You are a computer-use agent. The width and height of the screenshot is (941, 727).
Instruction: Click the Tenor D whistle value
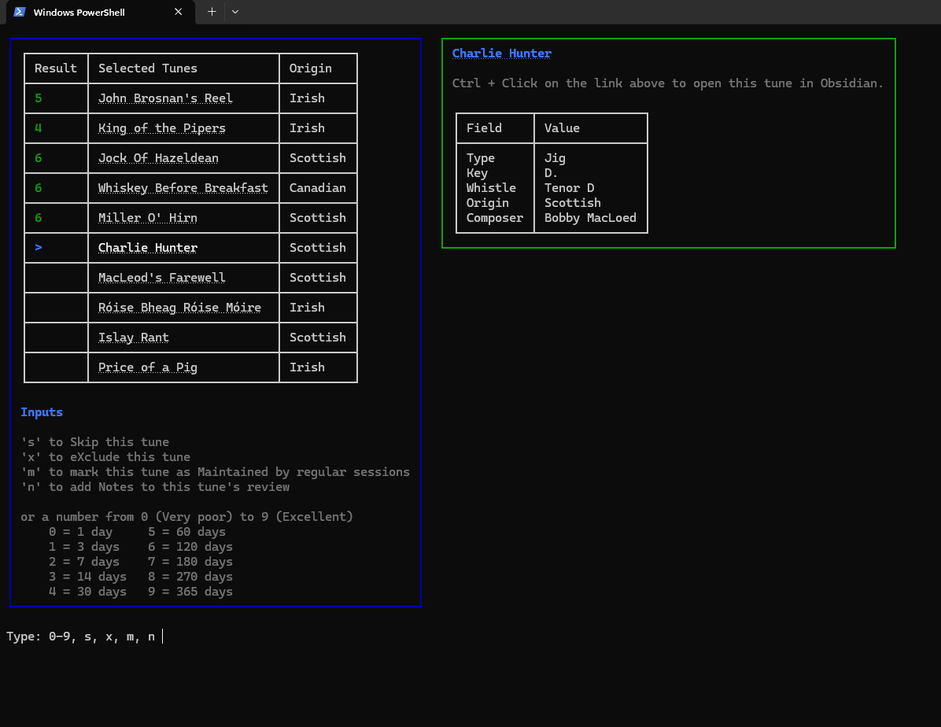click(x=569, y=188)
